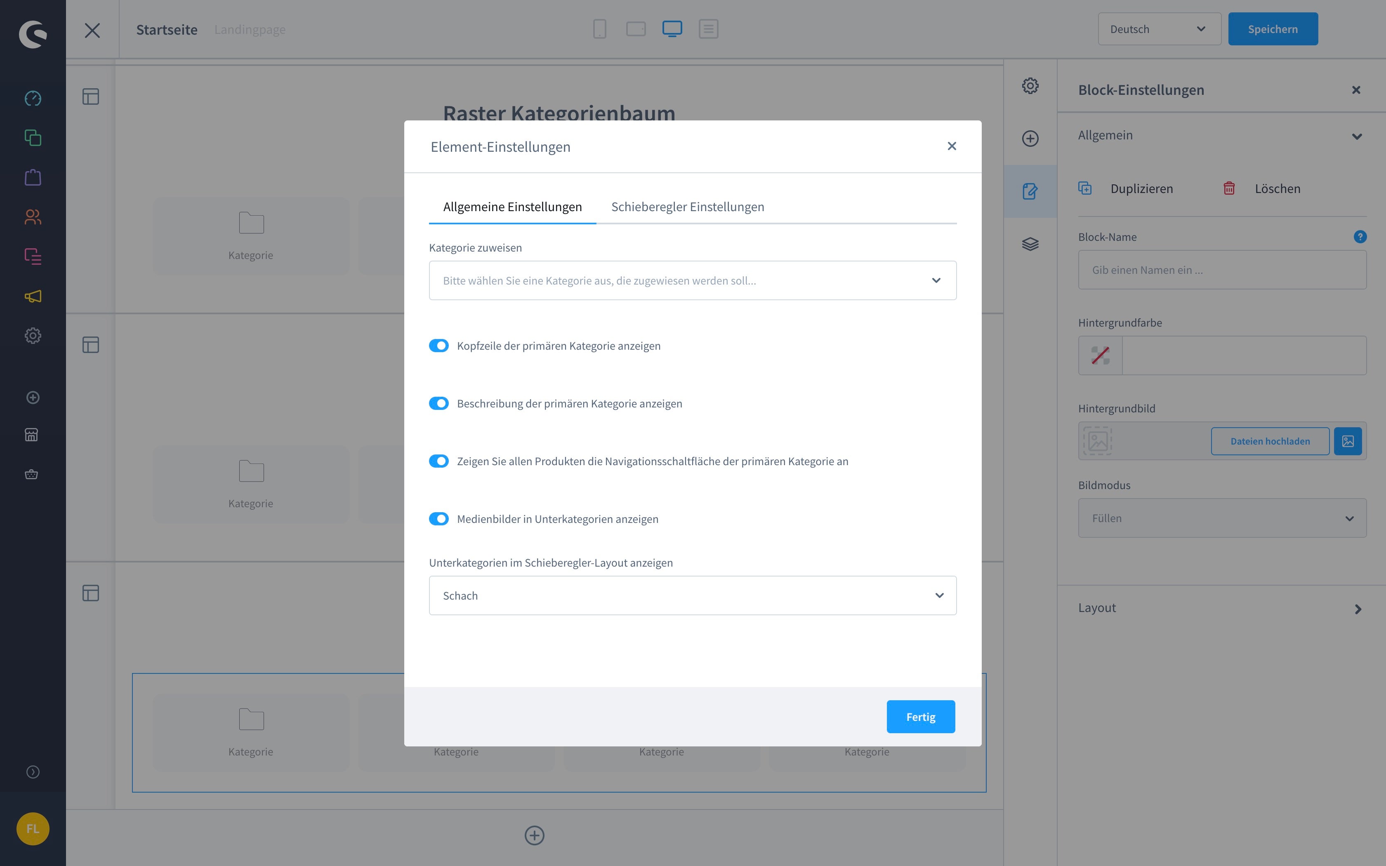Open the add blocks plus icon

point(1030,139)
